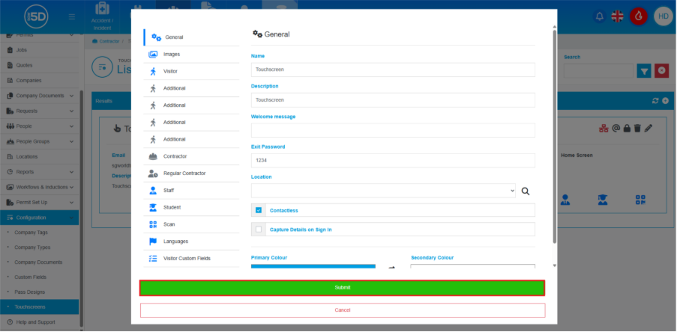Viewport: 677px width, 332px height.
Task: Open the Visitor Custom Fields tab
Action: [x=191, y=259]
